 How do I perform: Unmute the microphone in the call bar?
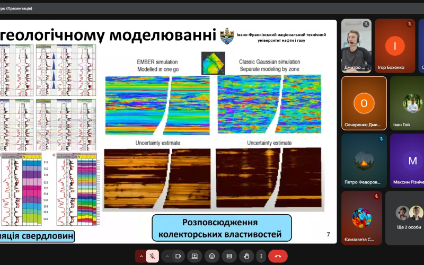(x=152, y=256)
